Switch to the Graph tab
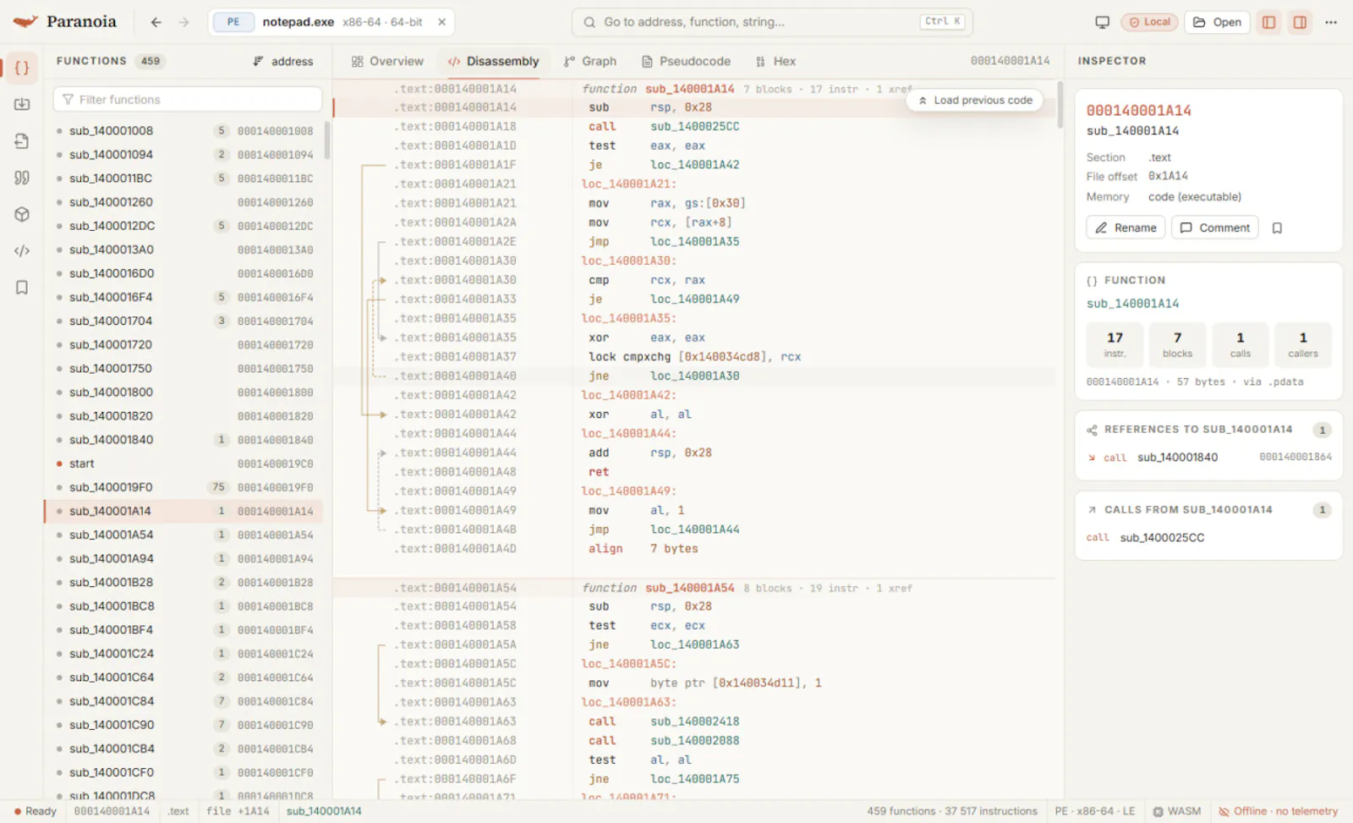Image resolution: width=1353 pixels, height=823 pixels. [590, 61]
